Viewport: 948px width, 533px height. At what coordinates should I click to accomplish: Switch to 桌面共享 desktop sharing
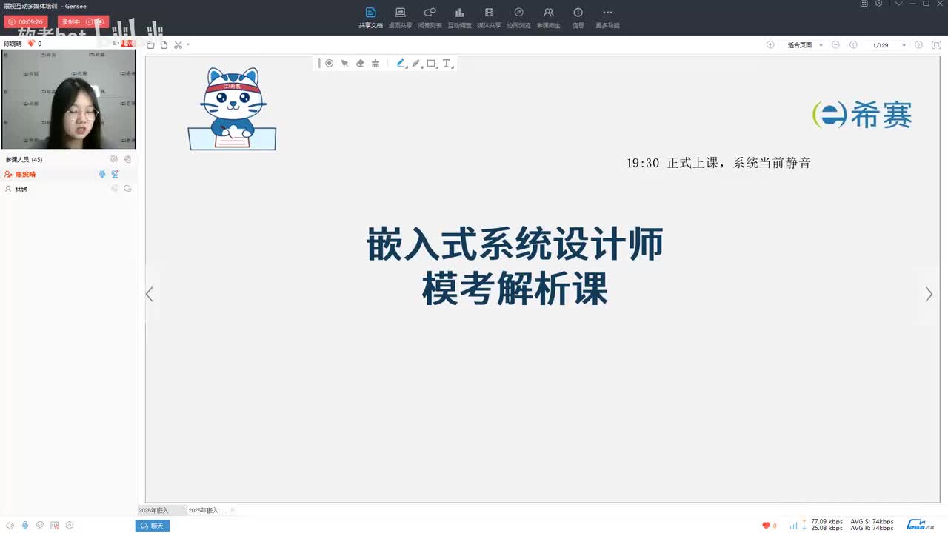tap(400, 18)
